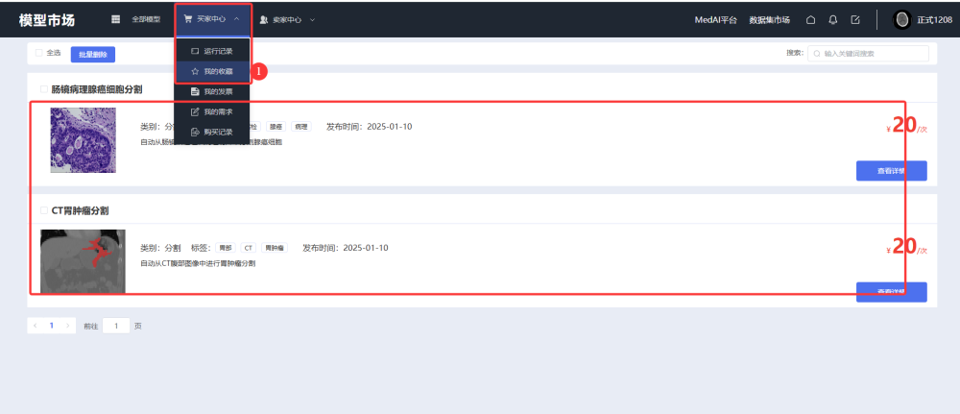Image resolution: width=960 pixels, height=414 pixels.
Task: Click the user icon beside 卖家中心
Action: pos(264,19)
